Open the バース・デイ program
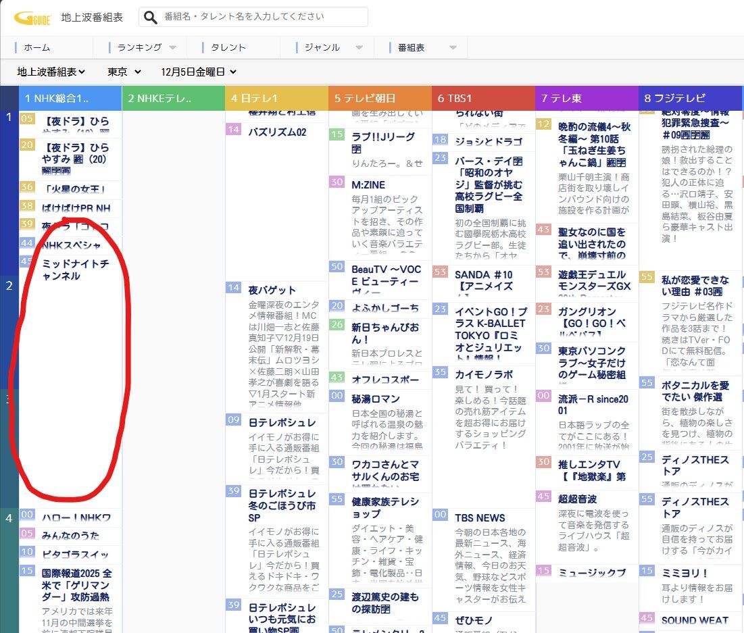Viewport: 744px width, 633px height. click(x=489, y=184)
